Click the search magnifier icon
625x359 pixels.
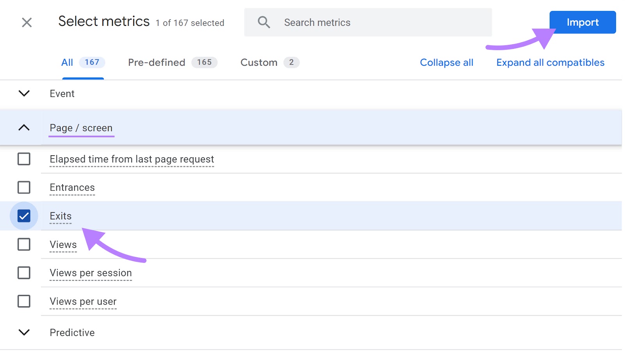click(264, 22)
